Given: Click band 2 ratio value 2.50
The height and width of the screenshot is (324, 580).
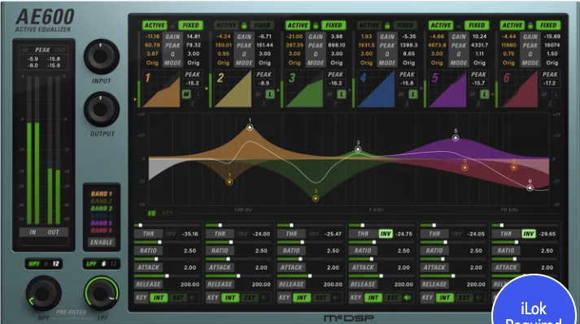Looking at the screenshot, I should (261, 250).
